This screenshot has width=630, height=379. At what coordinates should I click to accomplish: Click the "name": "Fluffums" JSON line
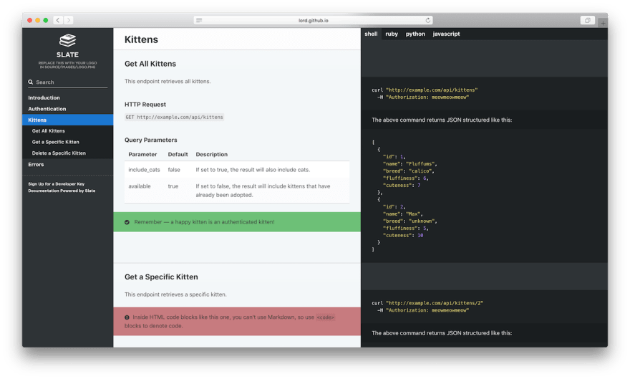tap(409, 164)
